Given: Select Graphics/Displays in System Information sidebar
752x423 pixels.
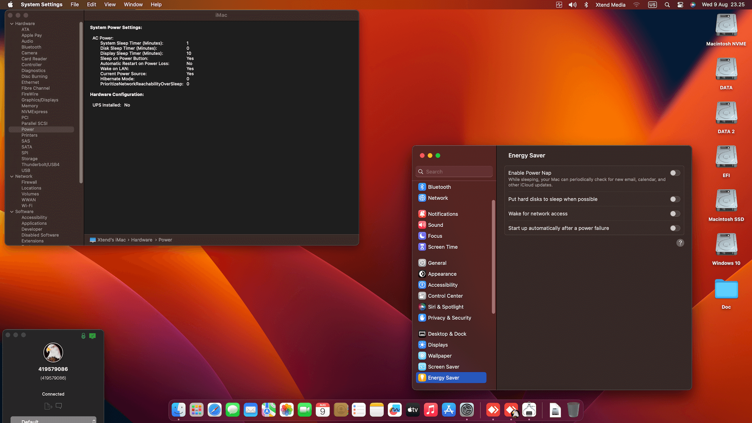Looking at the screenshot, I should point(40,100).
